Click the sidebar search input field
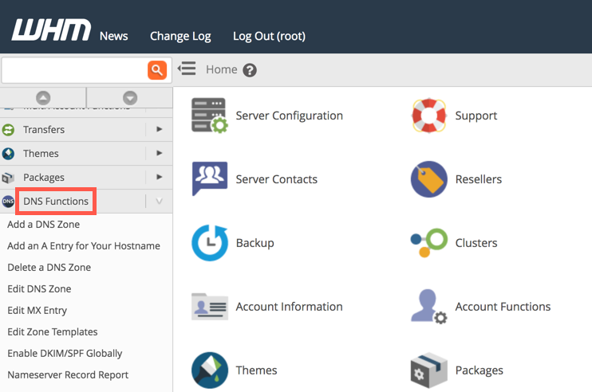The width and height of the screenshot is (592, 392). (x=73, y=70)
